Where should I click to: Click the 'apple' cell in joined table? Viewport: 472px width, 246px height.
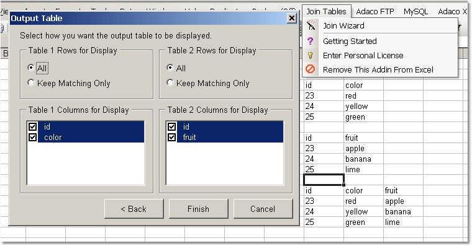[403, 201]
